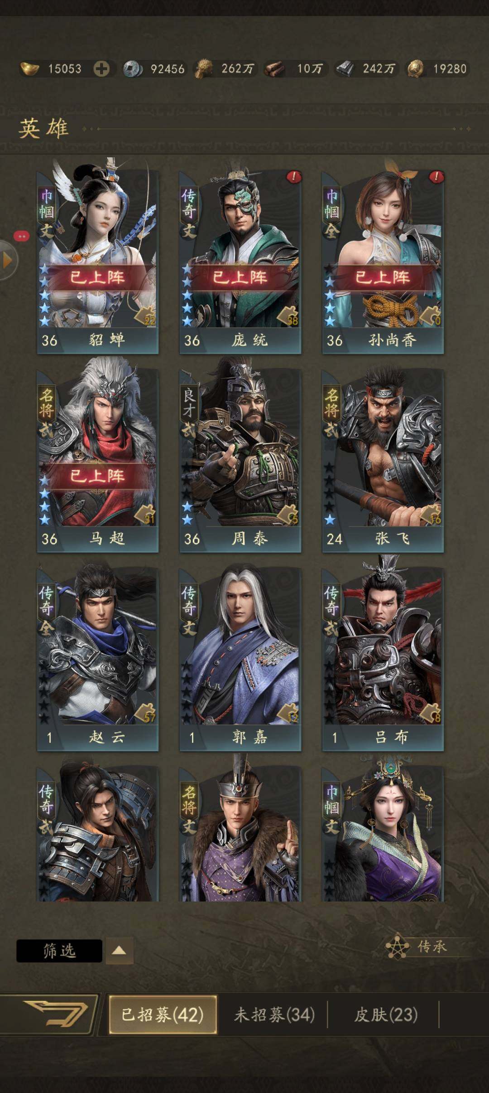Expand the filter options up-arrow
This screenshot has width=489, height=1093.
point(120,951)
